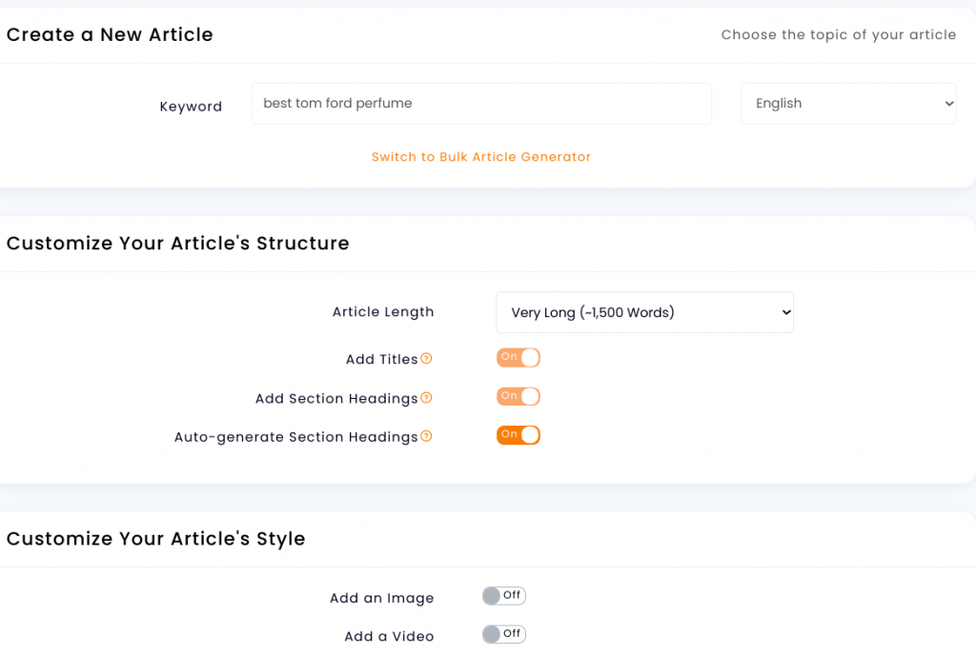Click the 'Add a Video' label

click(x=389, y=637)
